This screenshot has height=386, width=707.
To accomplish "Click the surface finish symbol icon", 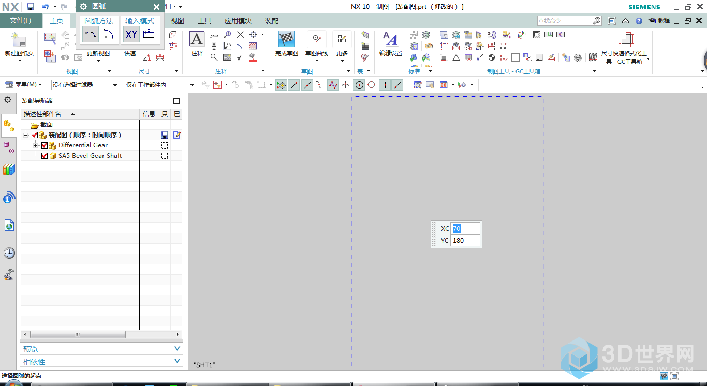I will (x=240, y=57).
